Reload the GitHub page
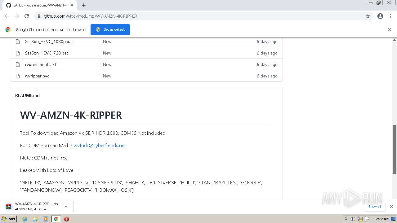This screenshot has height=223, width=397. [27, 16]
